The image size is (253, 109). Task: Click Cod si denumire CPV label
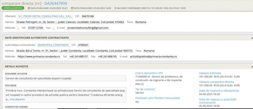[x=149, y=73]
